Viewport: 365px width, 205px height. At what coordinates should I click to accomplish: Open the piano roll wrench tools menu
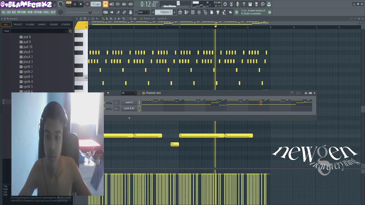(81, 19)
